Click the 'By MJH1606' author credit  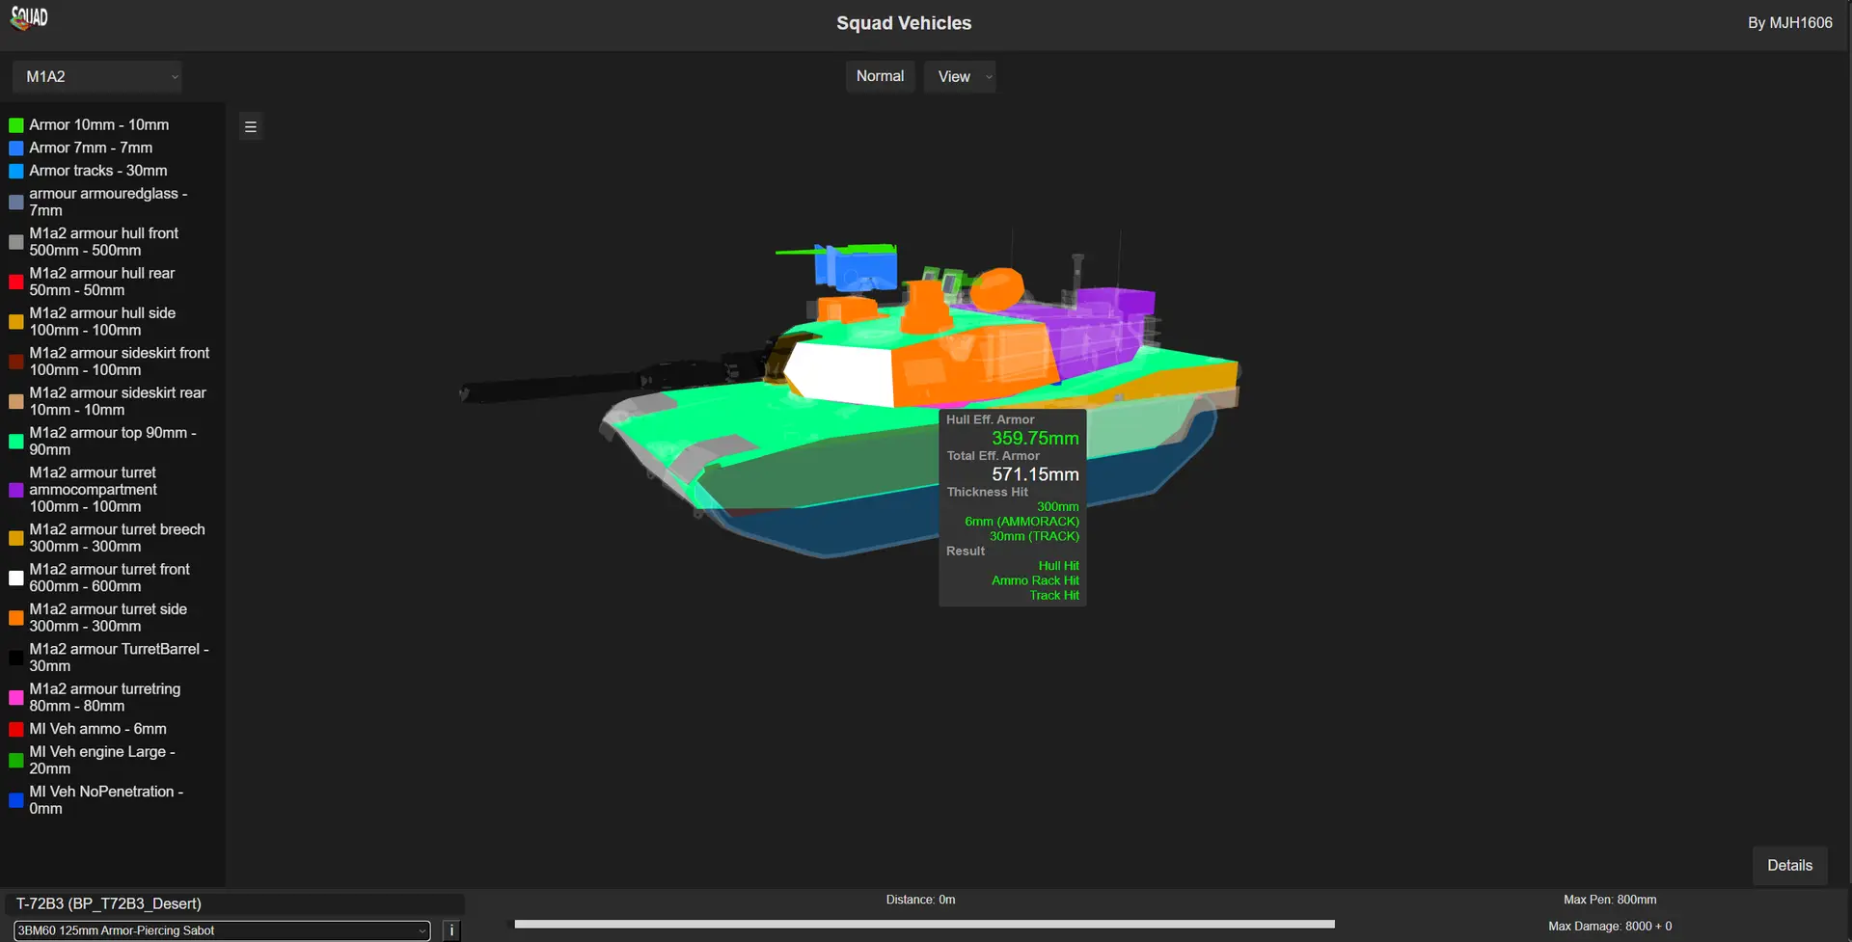[x=1789, y=22]
